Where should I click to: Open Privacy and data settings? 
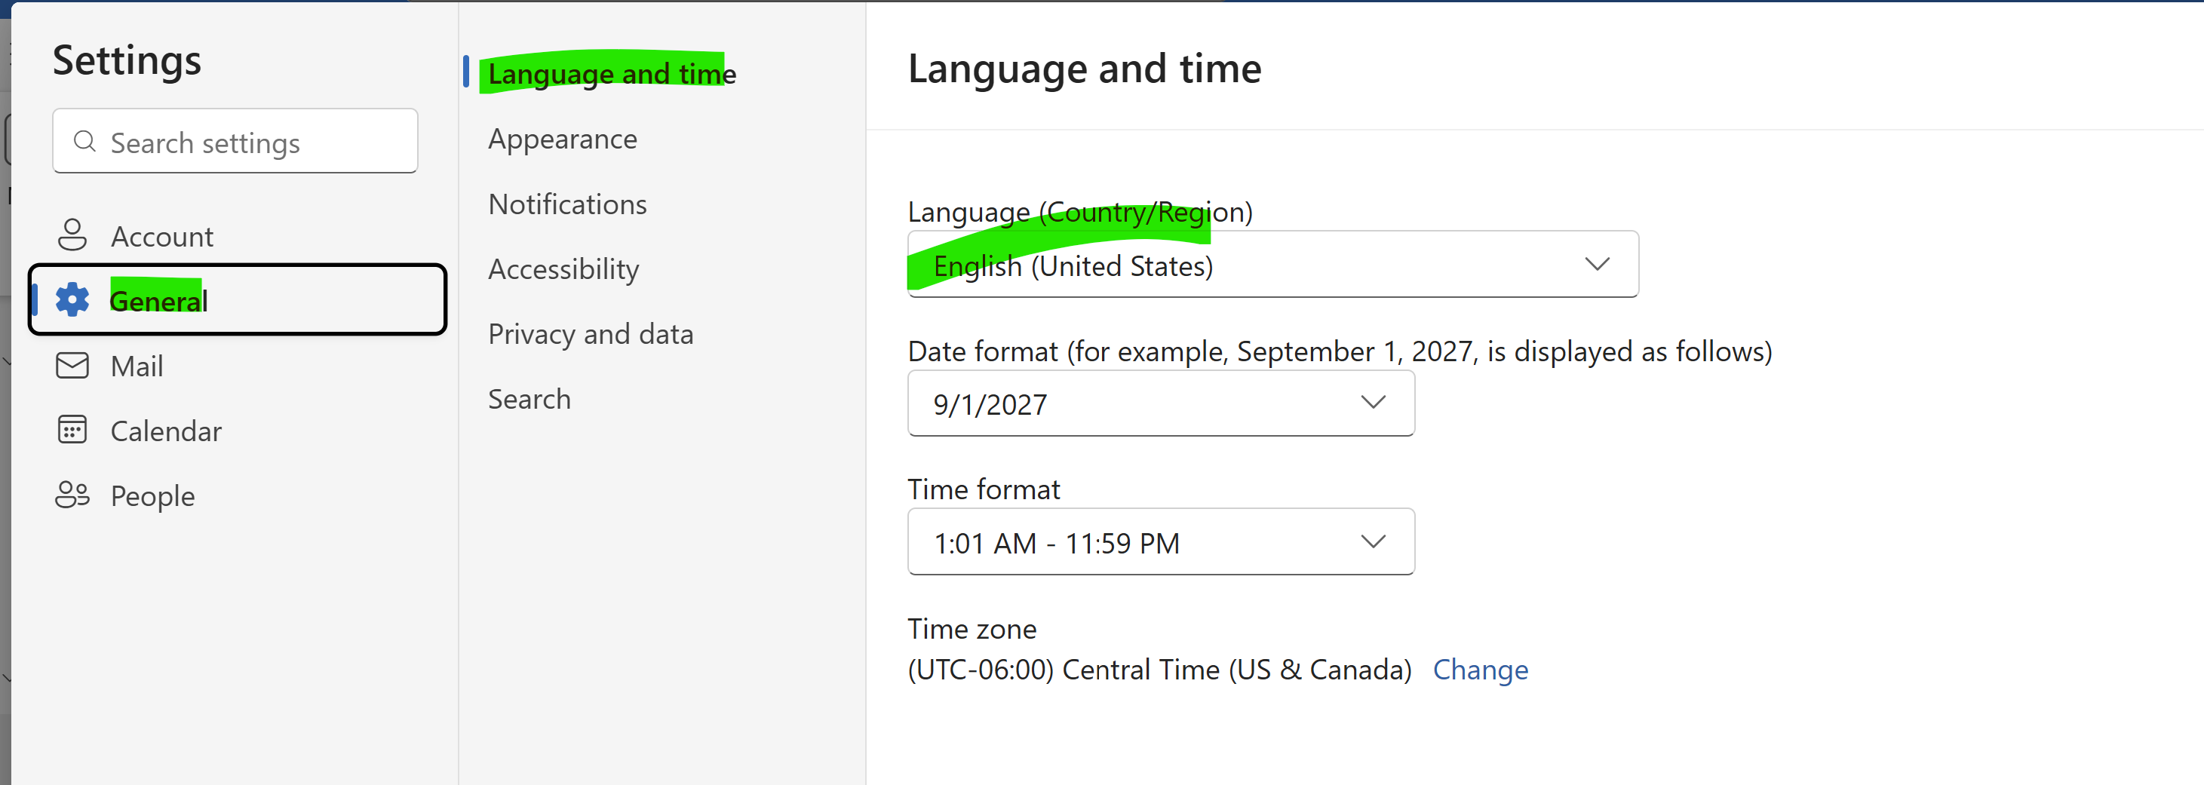click(591, 333)
